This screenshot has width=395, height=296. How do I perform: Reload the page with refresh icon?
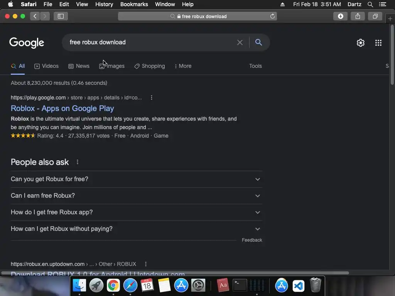[272, 16]
